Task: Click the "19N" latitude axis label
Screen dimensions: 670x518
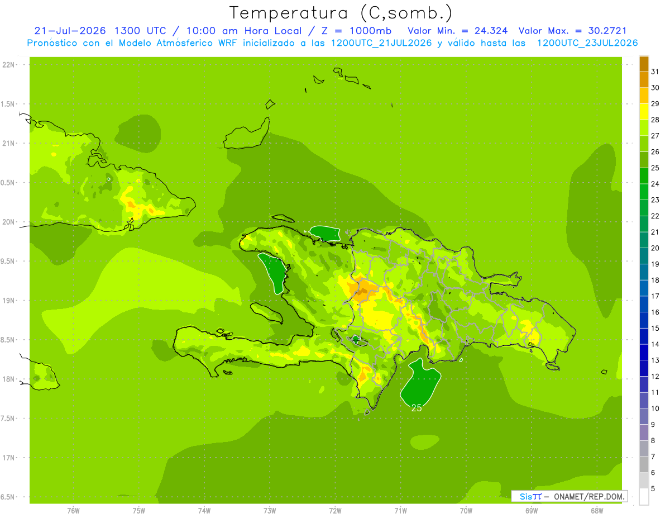Action: click(8, 301)
